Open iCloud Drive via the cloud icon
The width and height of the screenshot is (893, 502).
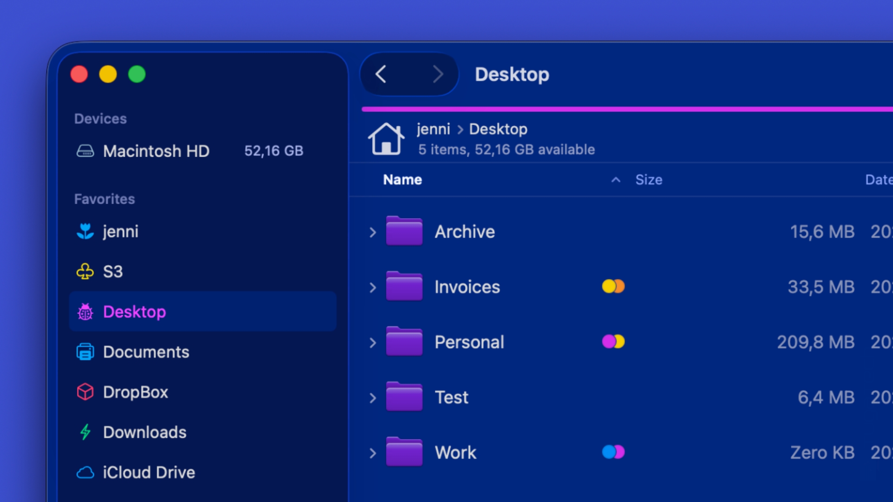tap(85, 472)
